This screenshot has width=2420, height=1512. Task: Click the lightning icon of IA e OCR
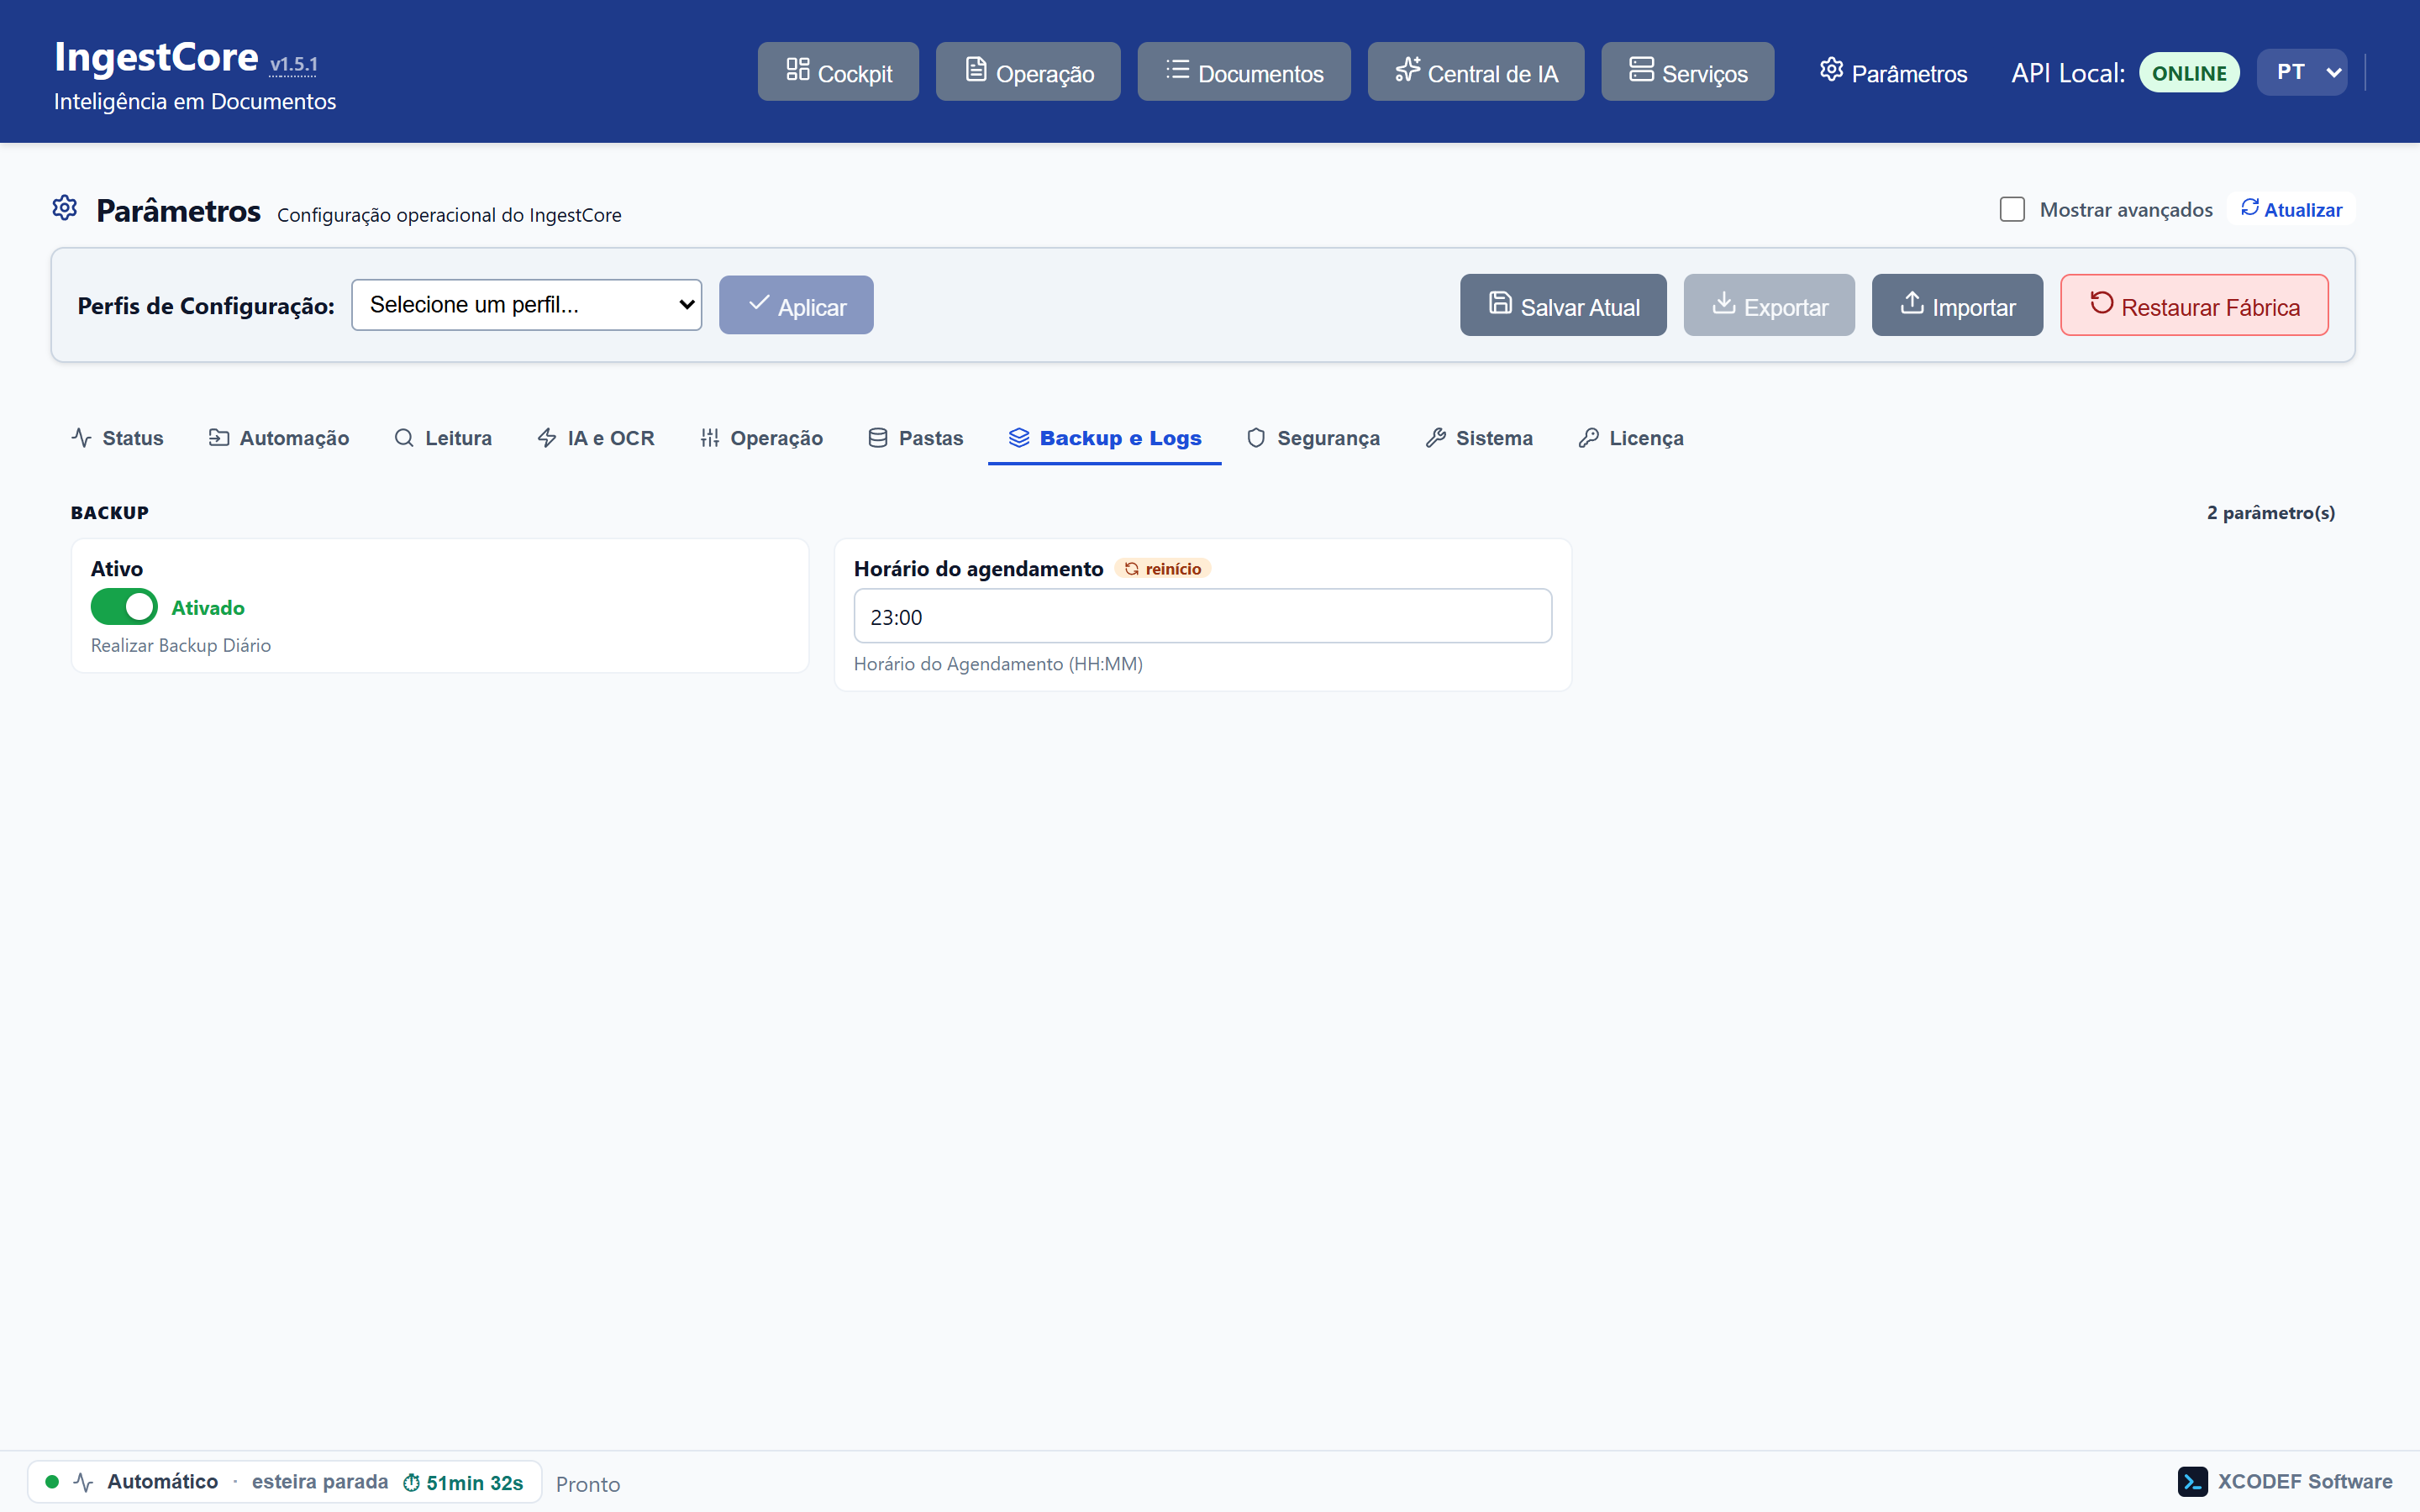[547, 437]
